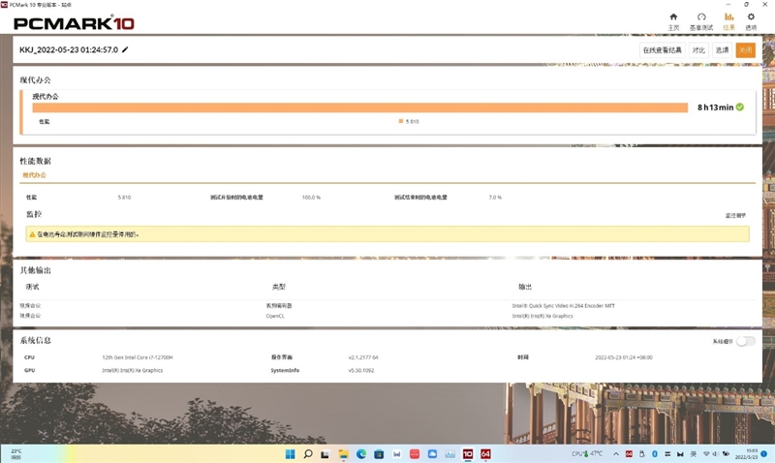Click the blue cloud app icon on taskbar
Image resolution: width=775 pixels, height=463 pixels.
[x=432, y=454]
